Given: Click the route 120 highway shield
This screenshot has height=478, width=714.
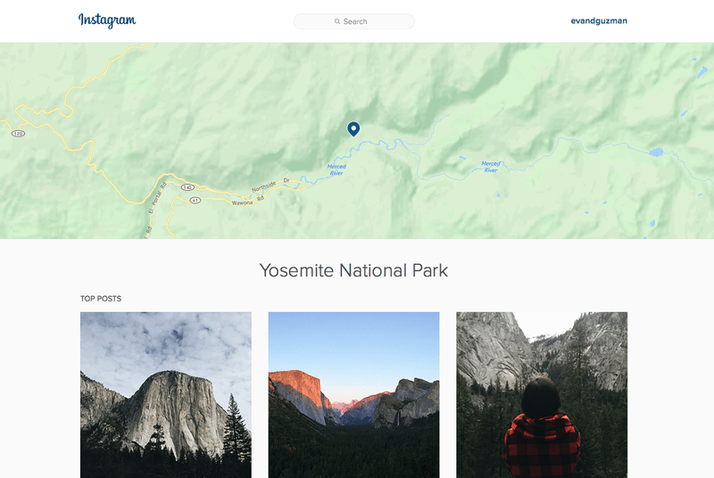Looking at the screenshot, I should click(x=17, y=133).
